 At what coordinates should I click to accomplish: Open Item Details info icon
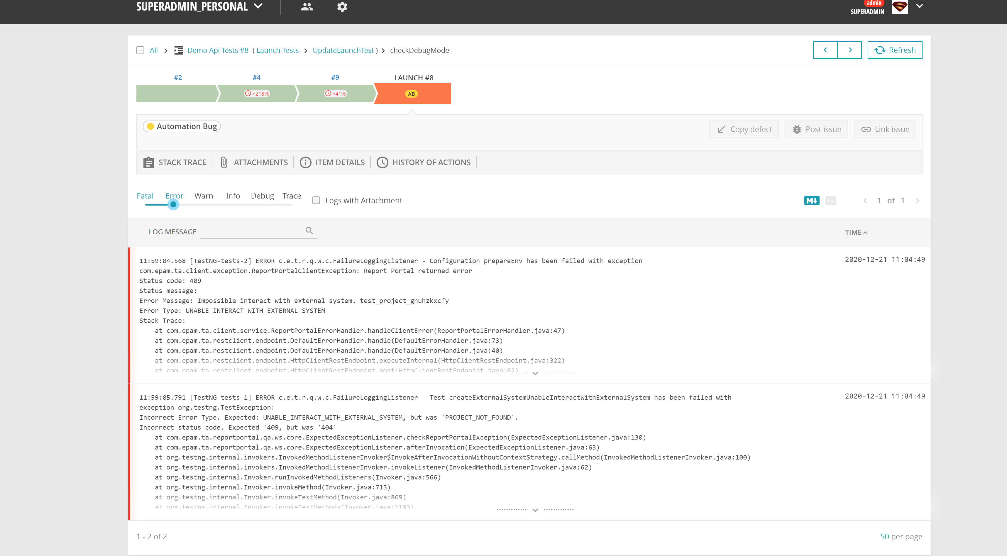pyautogui.click(x=305, y=162)
